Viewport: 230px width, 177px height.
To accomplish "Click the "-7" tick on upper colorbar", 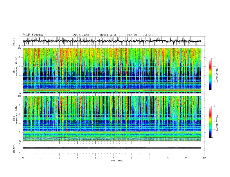I will pos(214,90).
